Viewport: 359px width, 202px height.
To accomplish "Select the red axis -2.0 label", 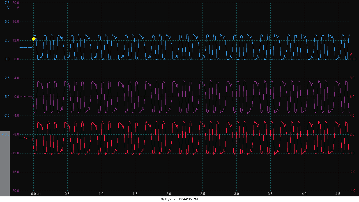I will (353, 172).
